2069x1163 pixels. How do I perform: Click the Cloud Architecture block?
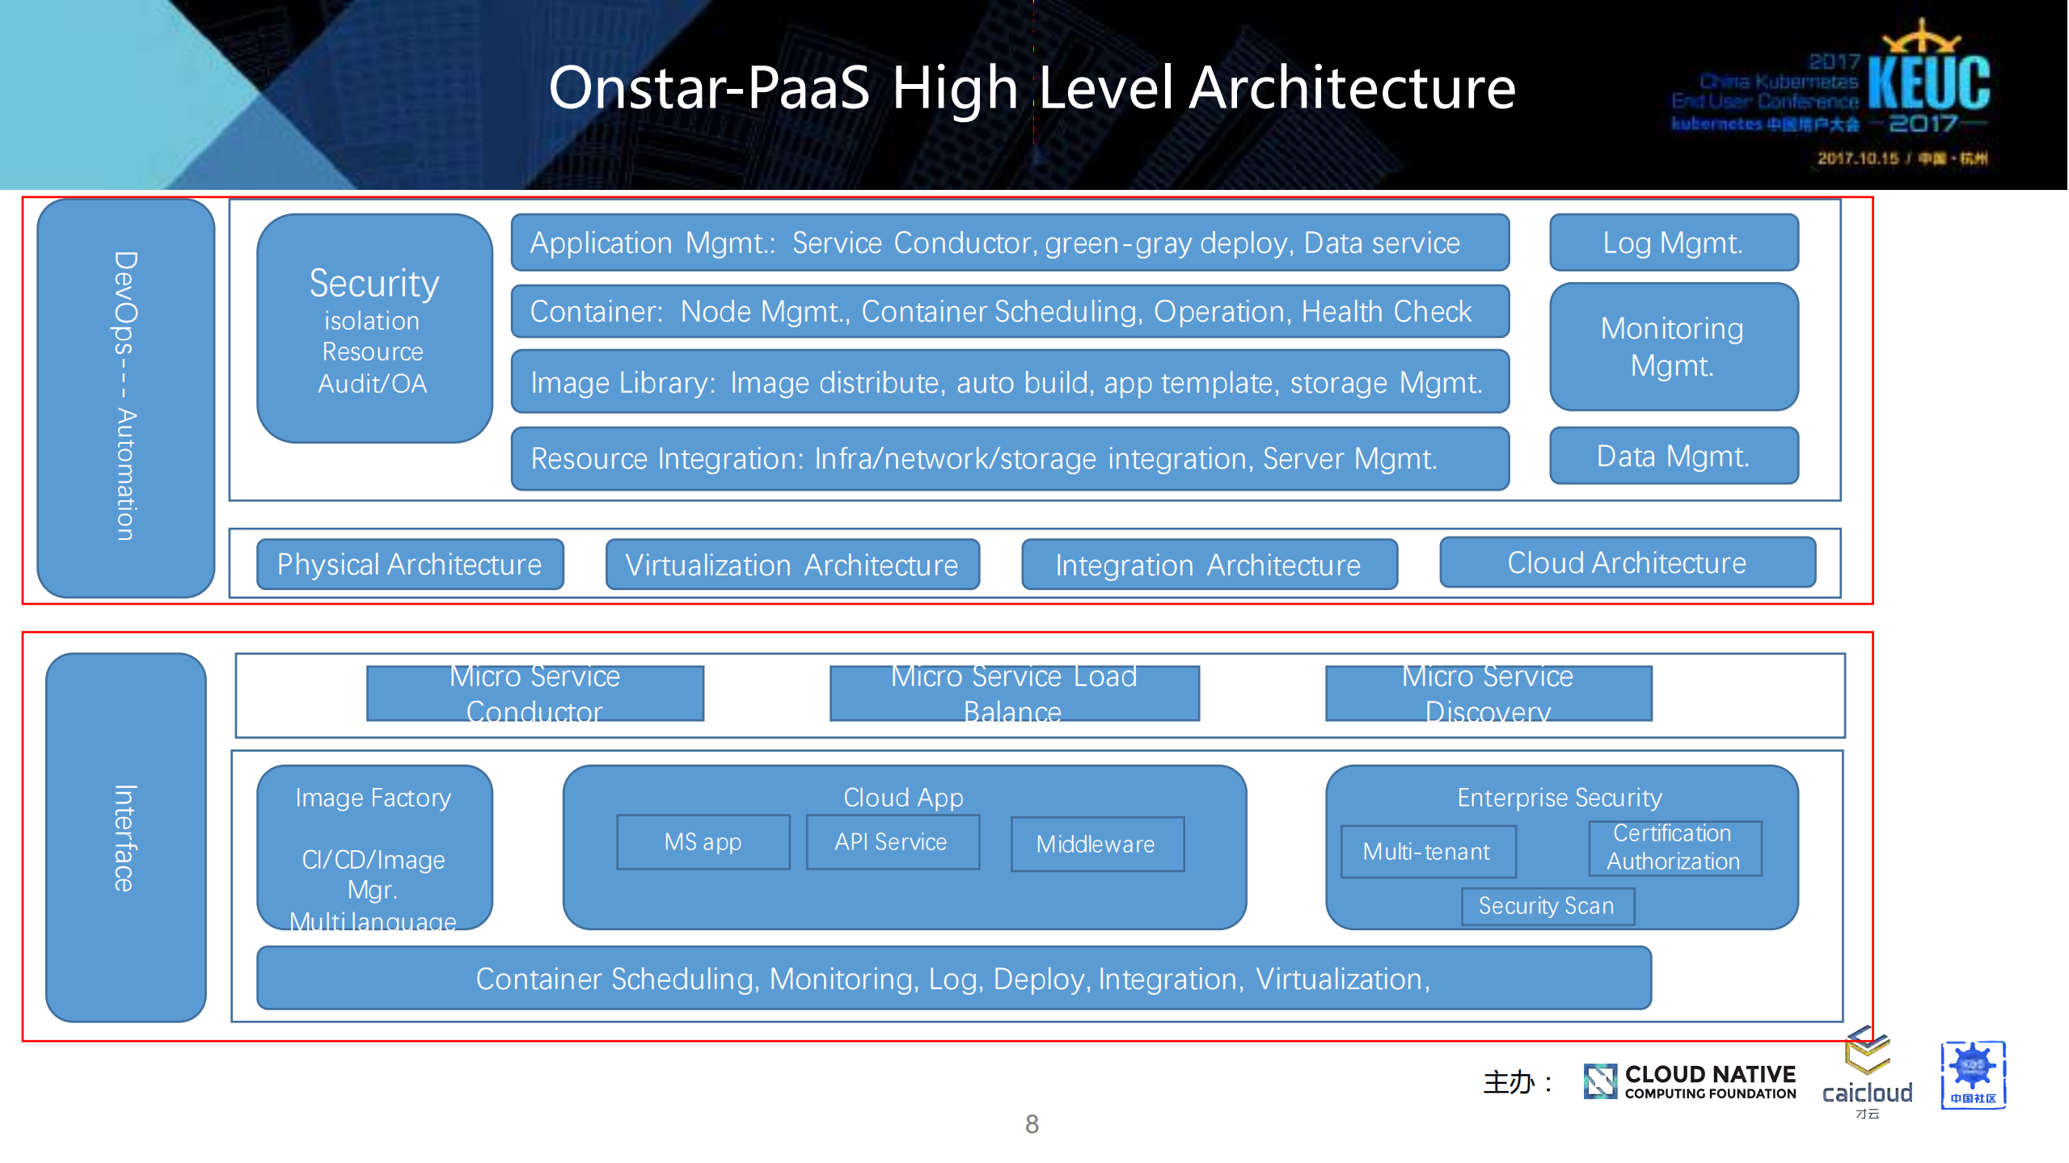[1627, 563]
